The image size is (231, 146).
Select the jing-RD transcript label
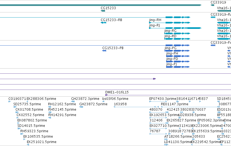[170, 36]
